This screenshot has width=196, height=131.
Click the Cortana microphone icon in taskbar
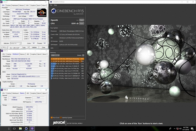9,128
